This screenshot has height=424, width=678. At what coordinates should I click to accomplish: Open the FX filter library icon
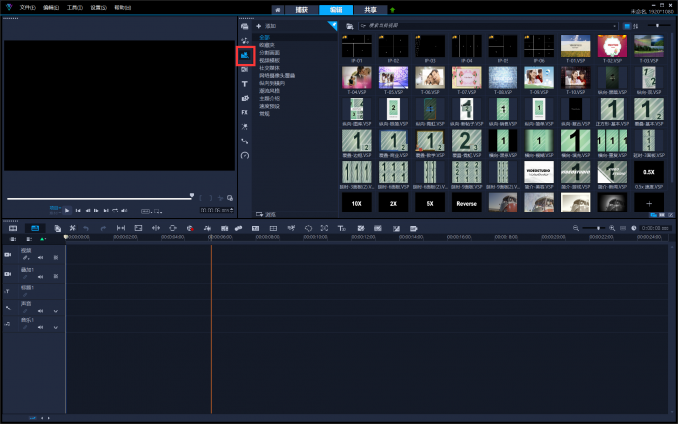click(244, 112)
